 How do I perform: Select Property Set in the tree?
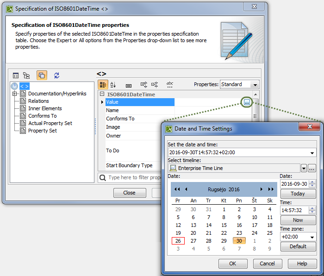(43, 131)
